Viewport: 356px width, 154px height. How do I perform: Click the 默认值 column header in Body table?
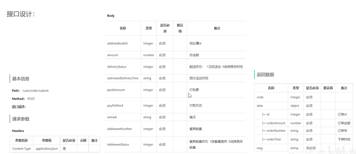180,28
